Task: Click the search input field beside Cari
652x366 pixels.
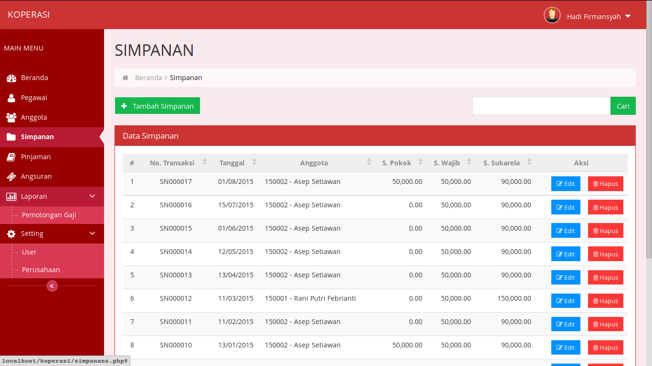Action: pyautogui.click(x=541, y=106)
